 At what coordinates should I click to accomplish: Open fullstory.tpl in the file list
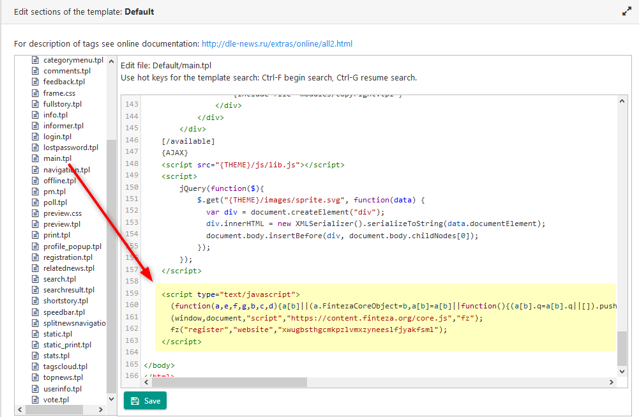[62, 104]
